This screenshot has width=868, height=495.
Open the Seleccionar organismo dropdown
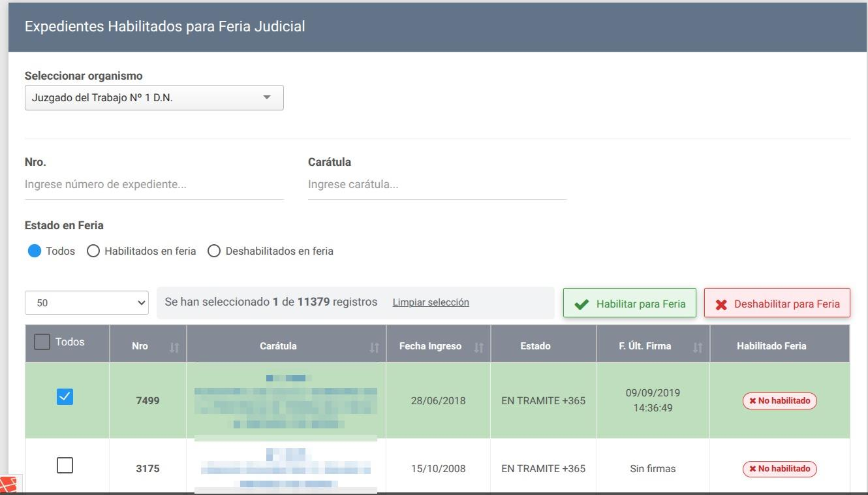point(154,98)
